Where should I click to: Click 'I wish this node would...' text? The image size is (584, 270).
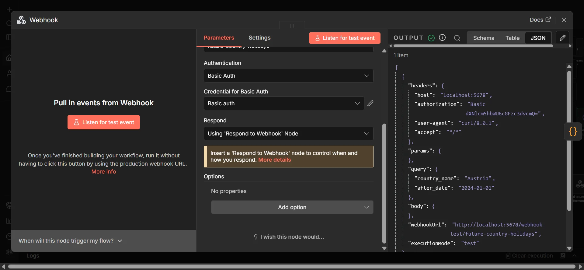coord(292,237)
